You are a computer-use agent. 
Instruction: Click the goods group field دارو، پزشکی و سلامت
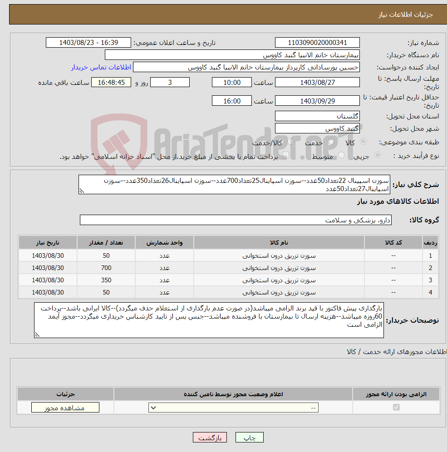click(x=236, y=220)
